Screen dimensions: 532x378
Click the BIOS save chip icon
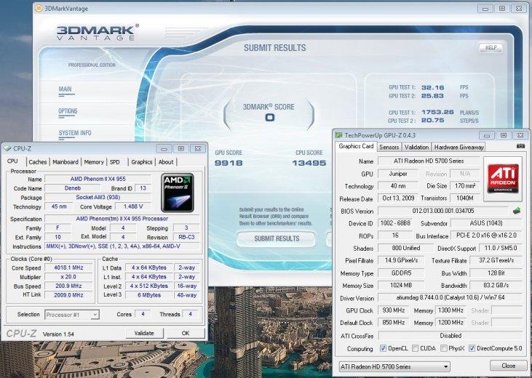pos(516,211)
